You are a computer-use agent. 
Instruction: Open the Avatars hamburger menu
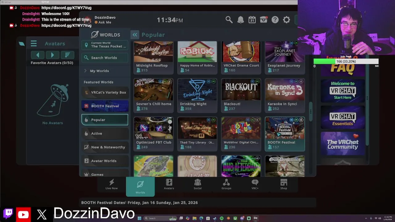[x=34, y=43]
